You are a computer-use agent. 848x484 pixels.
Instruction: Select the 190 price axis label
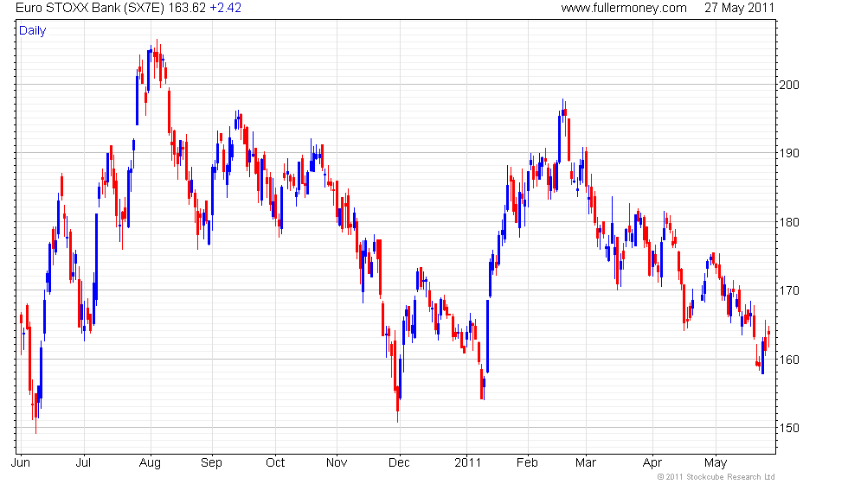[788, 154]
